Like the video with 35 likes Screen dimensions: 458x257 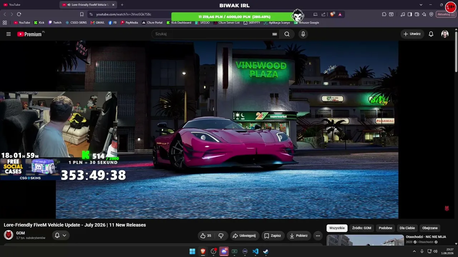coord(206,236)
